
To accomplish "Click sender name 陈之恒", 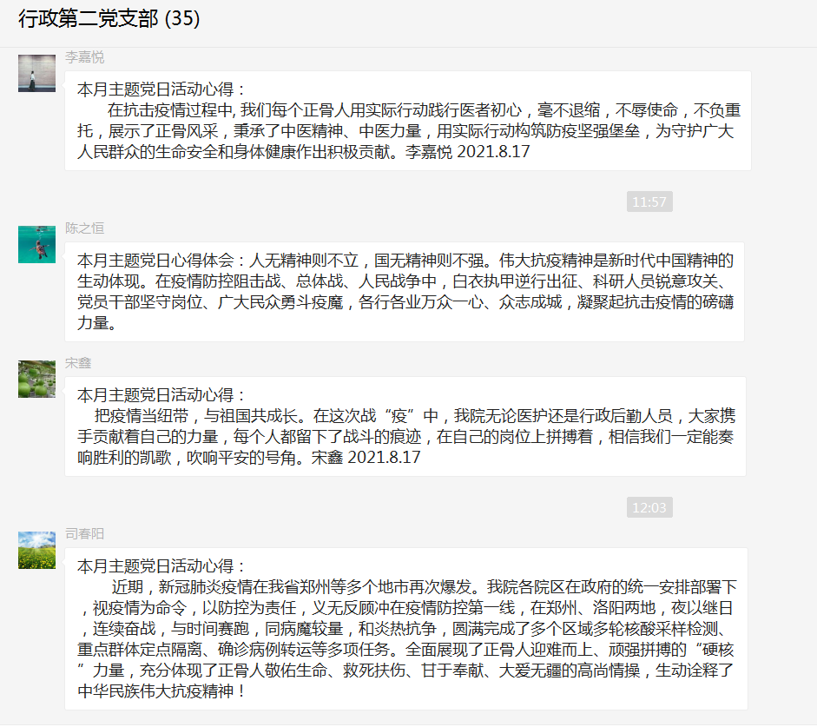I will coord(84,228).
